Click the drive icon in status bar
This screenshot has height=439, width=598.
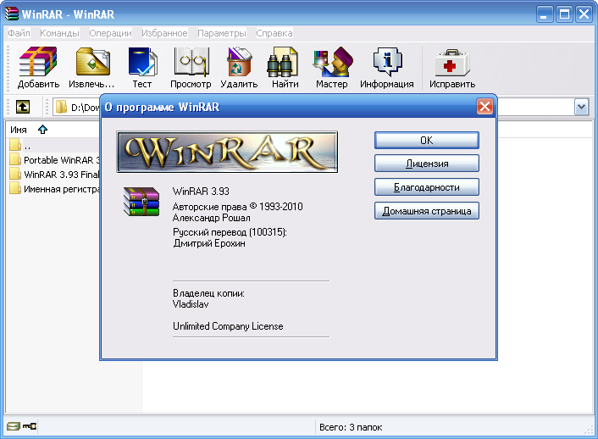[x=14, y=426]
